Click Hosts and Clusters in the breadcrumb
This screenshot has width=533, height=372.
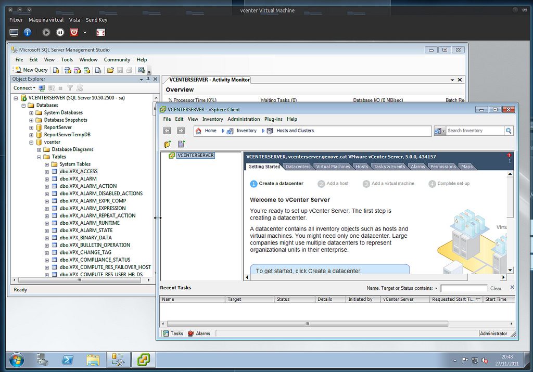(295, 131)
